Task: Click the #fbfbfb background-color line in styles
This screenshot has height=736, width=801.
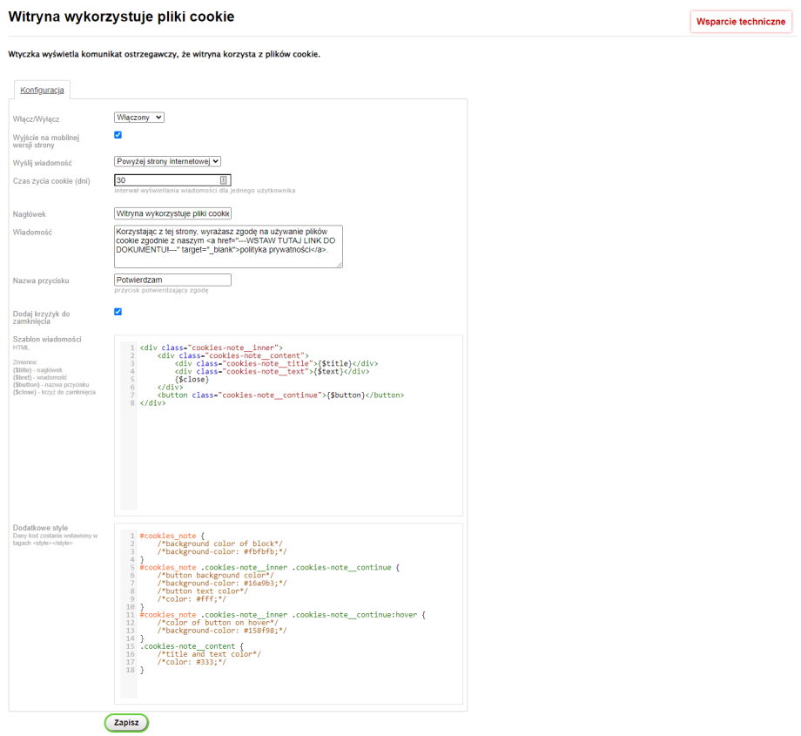Action: point(221,551)
